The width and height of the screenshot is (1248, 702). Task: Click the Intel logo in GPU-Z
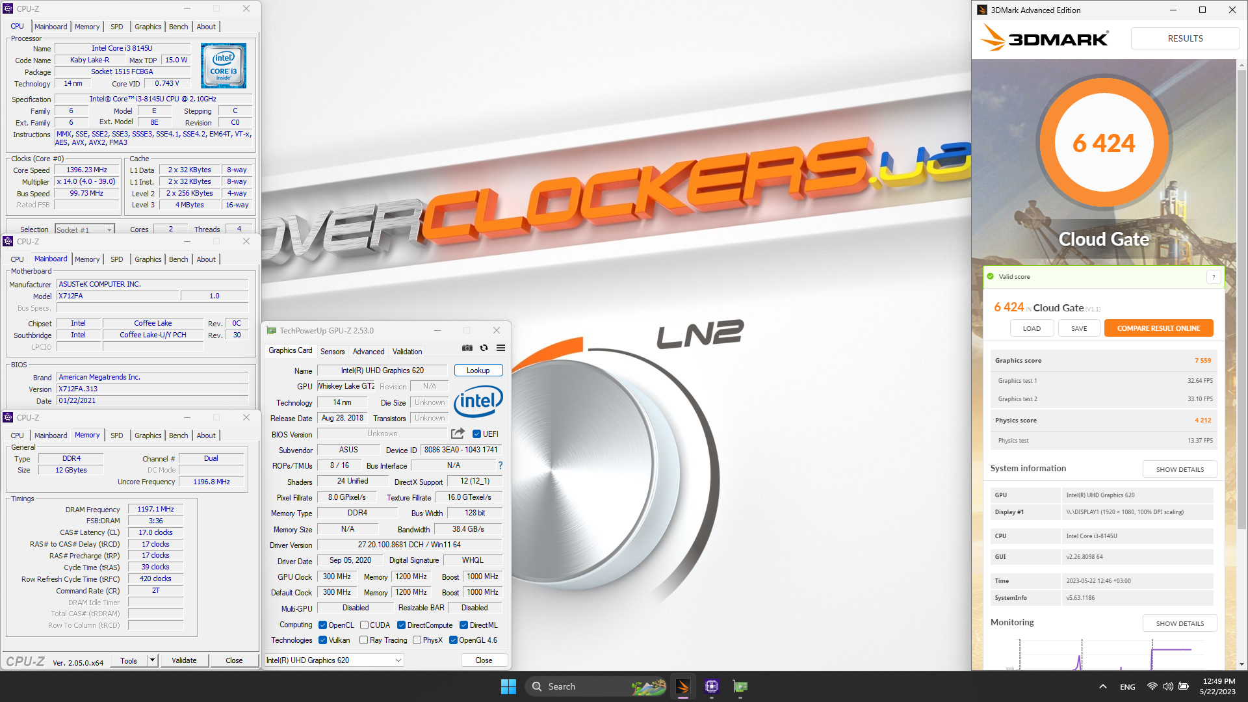coord(478,402)
